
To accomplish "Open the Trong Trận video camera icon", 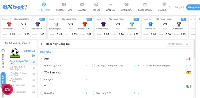I will [x=64, y=4].
